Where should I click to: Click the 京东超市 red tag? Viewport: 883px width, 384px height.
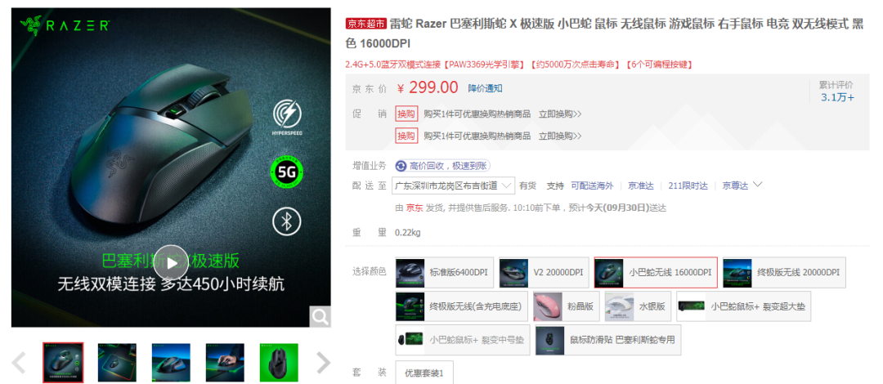[366, 24]
